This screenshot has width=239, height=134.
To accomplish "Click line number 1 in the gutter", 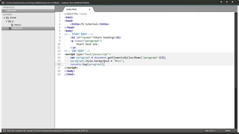I will point(60,14).
